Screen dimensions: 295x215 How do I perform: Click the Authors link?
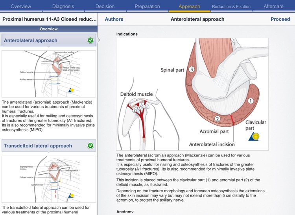point(114,19)
